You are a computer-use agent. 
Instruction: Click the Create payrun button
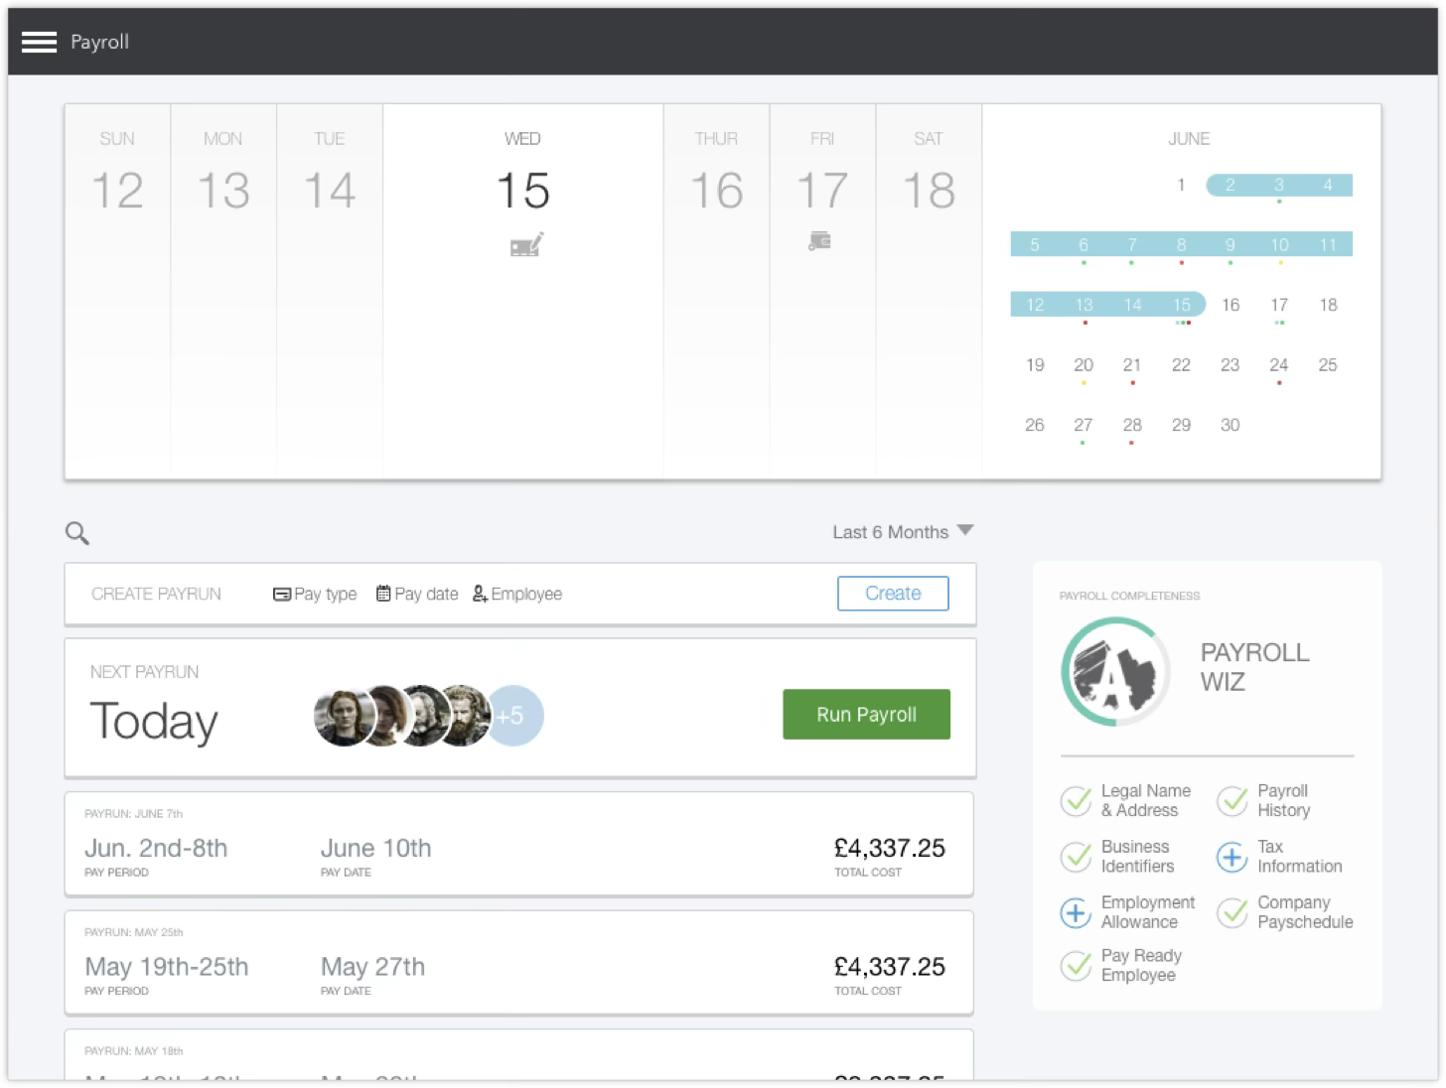coord(892,594)
